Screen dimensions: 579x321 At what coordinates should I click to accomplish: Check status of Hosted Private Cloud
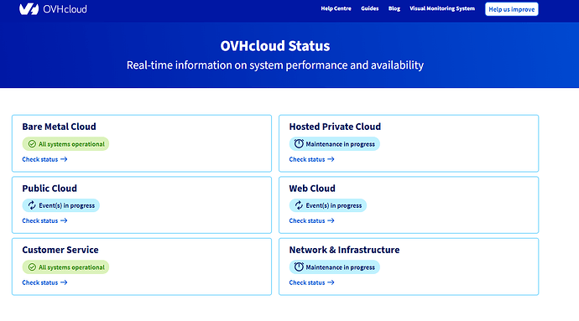click(311, 159)
